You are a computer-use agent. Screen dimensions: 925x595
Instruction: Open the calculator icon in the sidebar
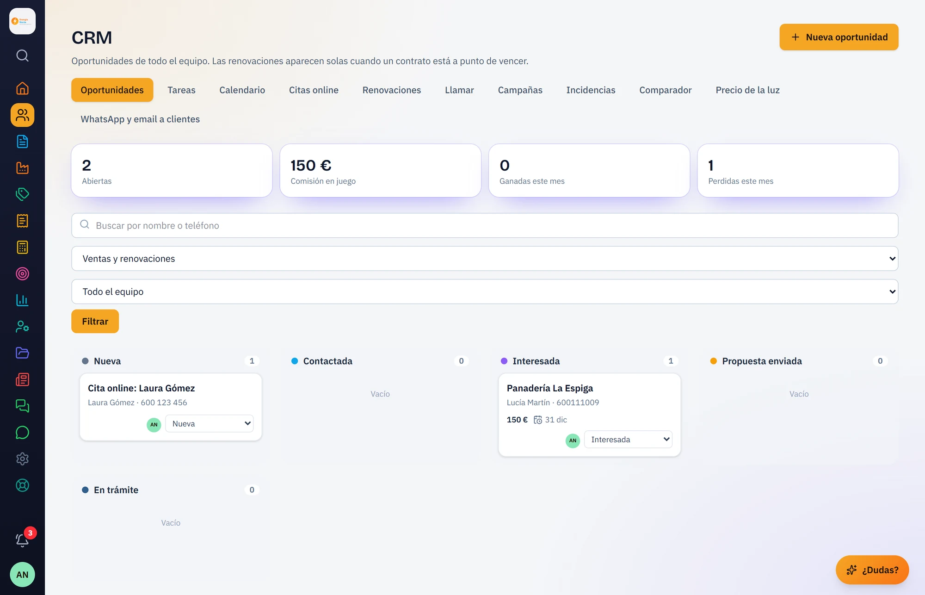pos(22,247)
